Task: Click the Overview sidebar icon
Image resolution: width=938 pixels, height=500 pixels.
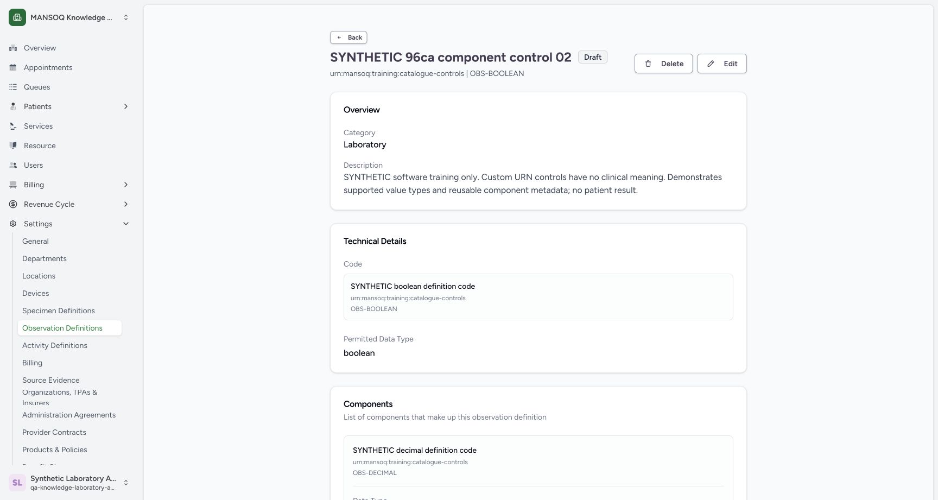Action: [13, 48]
